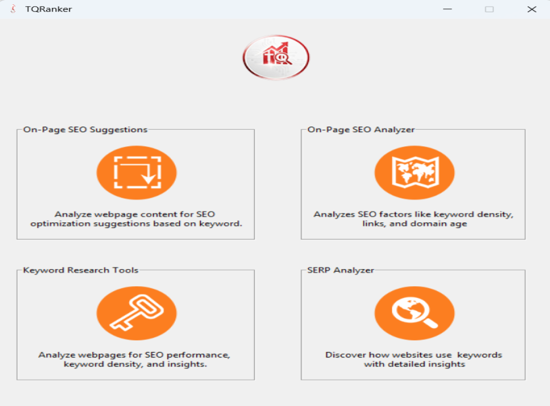
Task: Click the "with detailed insights" text line
Action: 414,364
